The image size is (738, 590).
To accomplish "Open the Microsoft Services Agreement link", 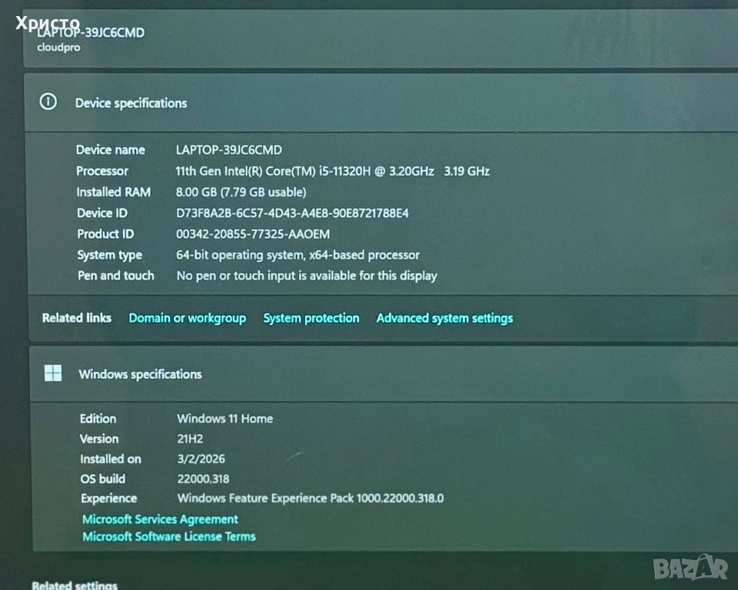I will tap(160, 519).
